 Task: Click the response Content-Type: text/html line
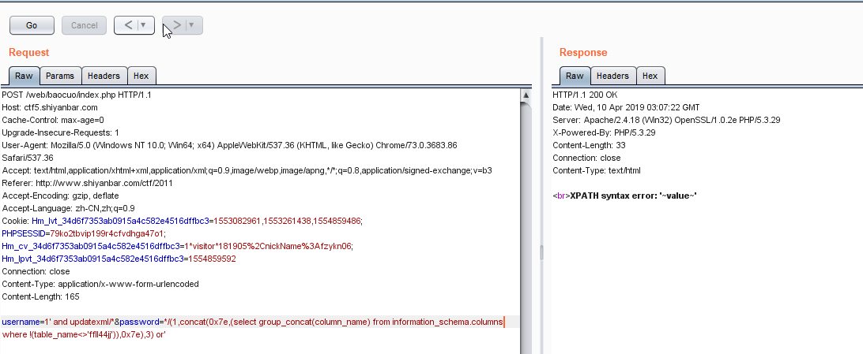point(597,170)
